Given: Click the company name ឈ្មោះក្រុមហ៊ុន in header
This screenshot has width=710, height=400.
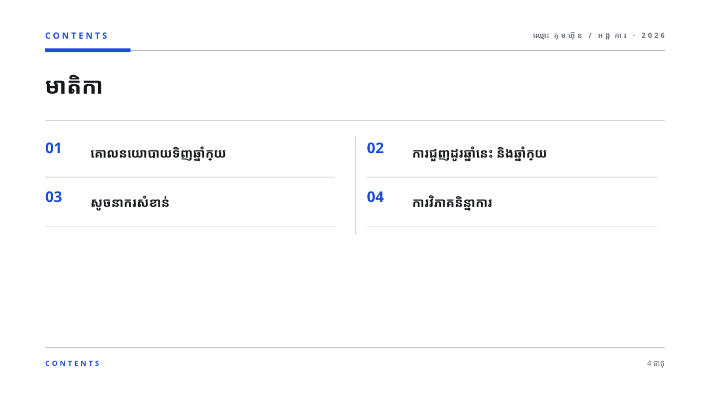Looking at the screenshot, I should pos(557,36).
